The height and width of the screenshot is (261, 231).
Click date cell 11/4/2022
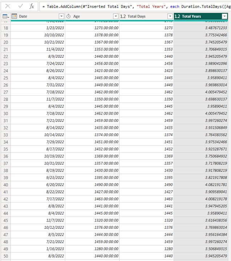pos(38,49)
